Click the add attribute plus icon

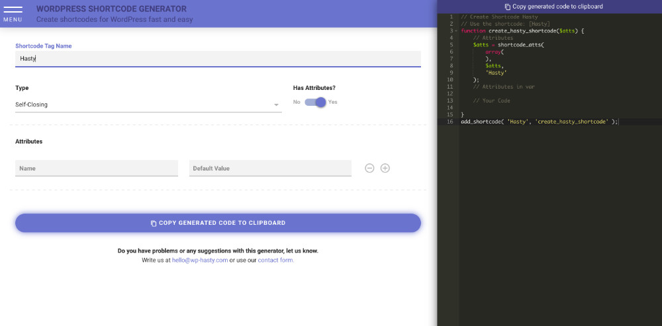pyautogui.click(x=385, y=168)
